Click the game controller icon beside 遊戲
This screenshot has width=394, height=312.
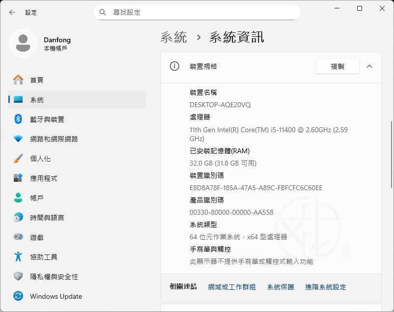18,237
